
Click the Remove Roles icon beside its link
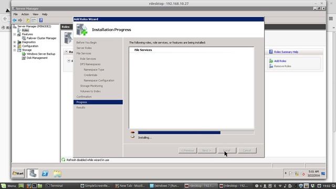coord(271,66)
